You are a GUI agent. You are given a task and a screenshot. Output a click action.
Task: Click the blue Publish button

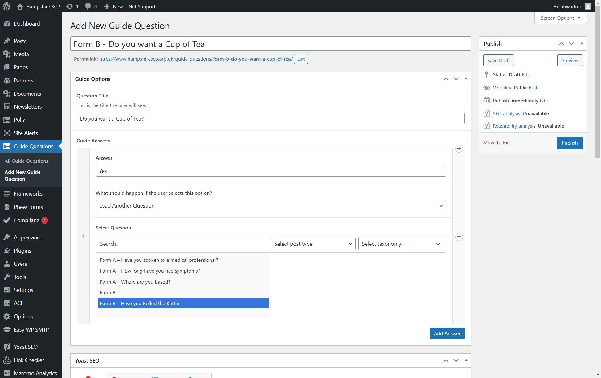pyautogui.click(x=569, y=143)
